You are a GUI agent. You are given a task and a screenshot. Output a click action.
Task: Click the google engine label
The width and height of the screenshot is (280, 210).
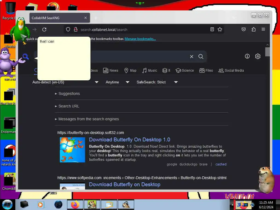[172, 164]
